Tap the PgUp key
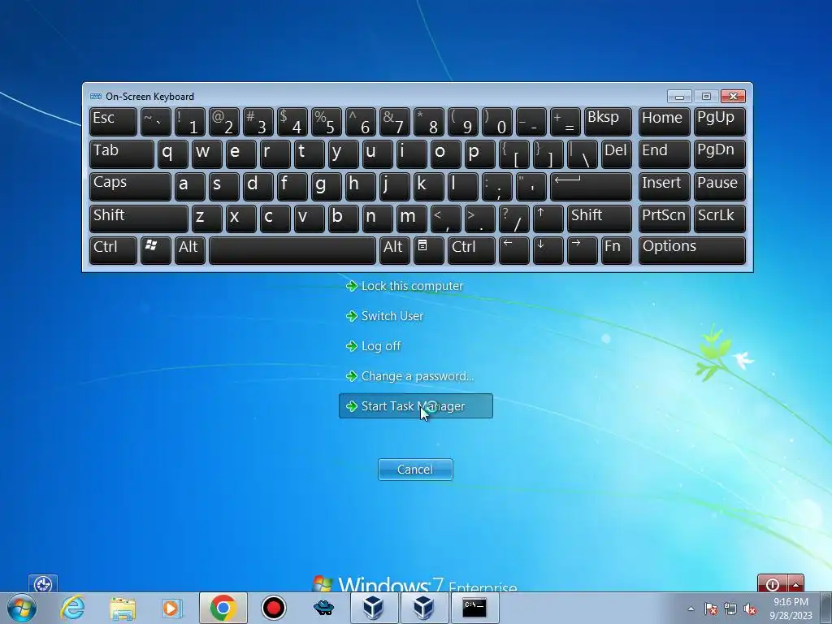This screenshot has width=832, height=624. (x=720, y=122)
